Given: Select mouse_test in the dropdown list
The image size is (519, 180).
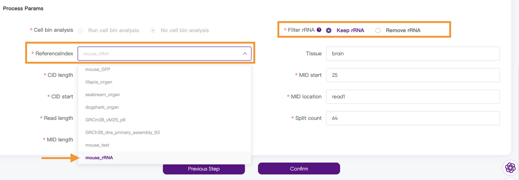Looking at the screenshot, I should (97, 145).
